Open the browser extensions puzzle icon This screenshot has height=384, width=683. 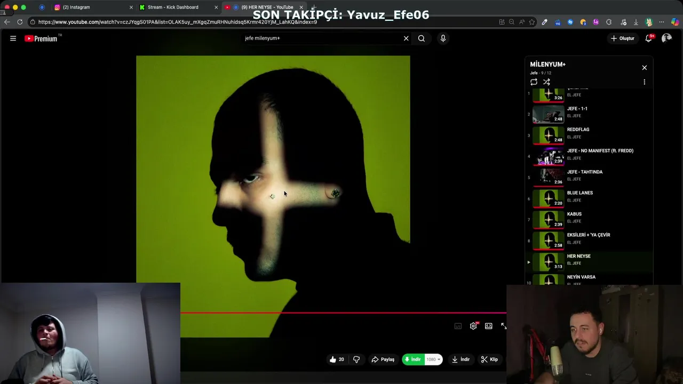click(609, 22)
